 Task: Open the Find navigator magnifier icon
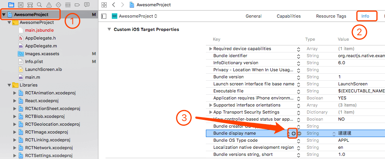tap(39, 5)
